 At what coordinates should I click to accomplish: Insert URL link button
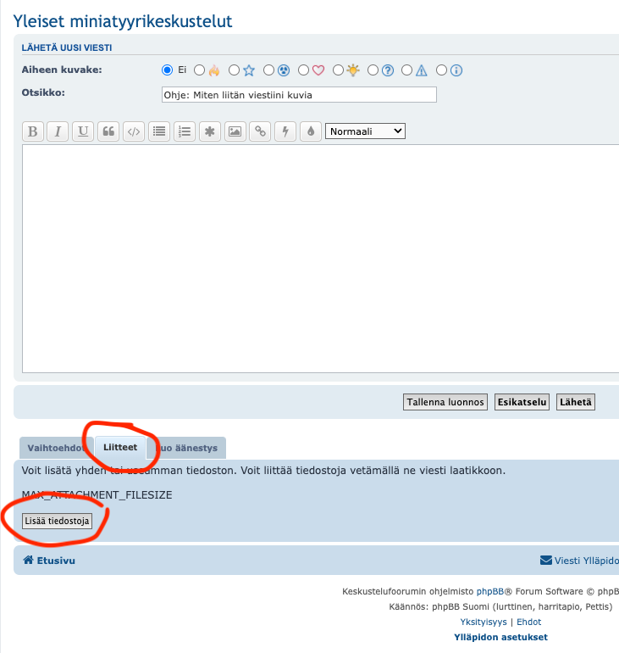[x=260, y=131]
